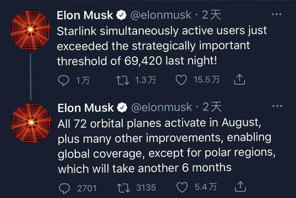Viewport: 296px width, 198px height.
Task: Open @elonmusk handle on second tweet
Action: [x=161, y=107]
